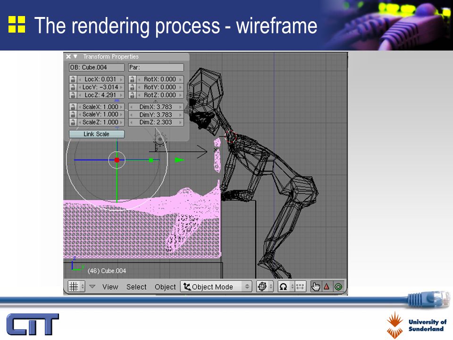The image size is (453, 340).
Task: Toggle the LocZ lock
Action: (73, 95)
